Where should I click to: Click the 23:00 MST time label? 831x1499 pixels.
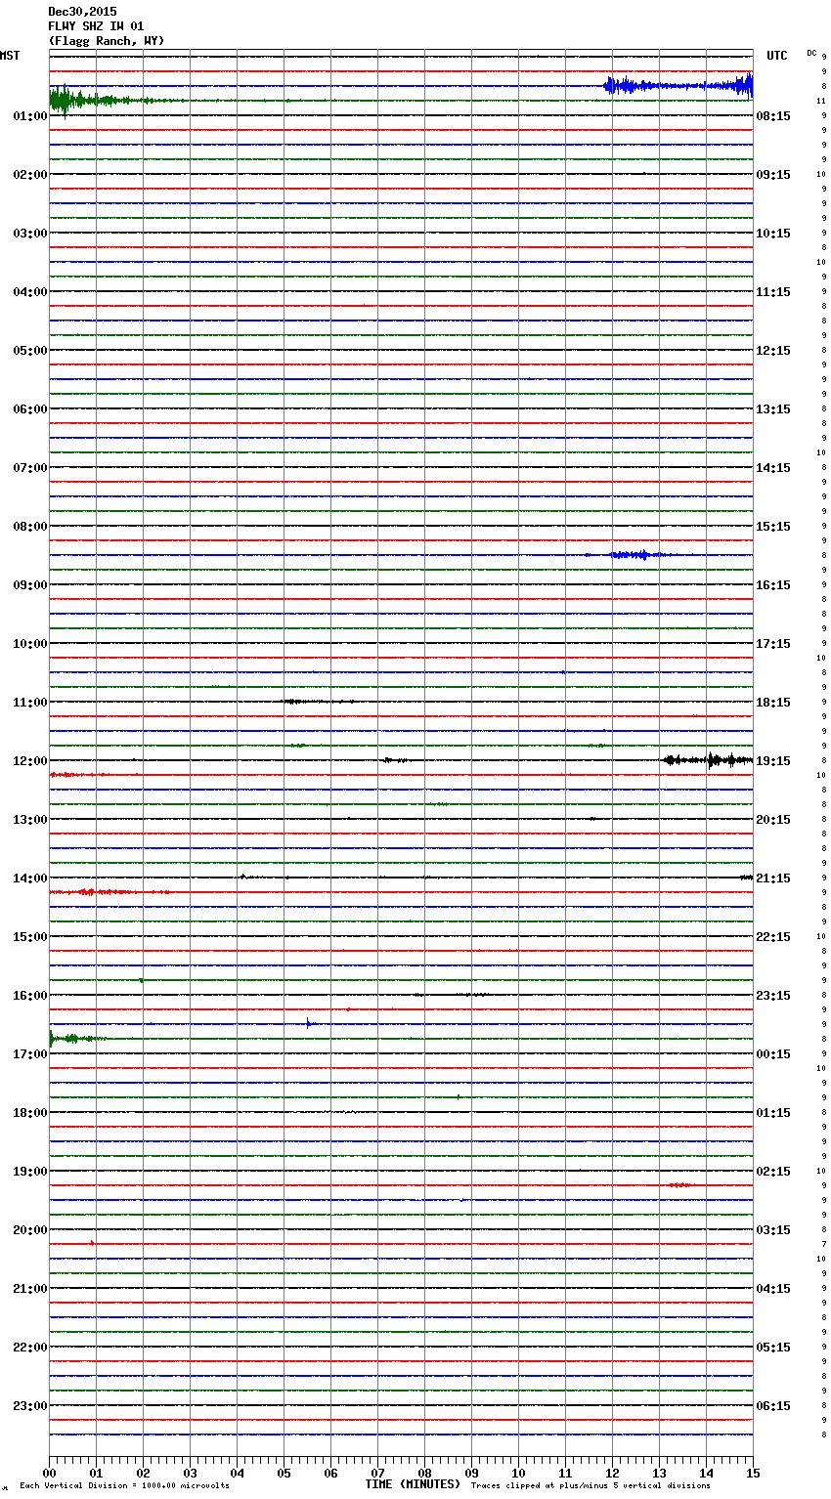click(30, 1406)
